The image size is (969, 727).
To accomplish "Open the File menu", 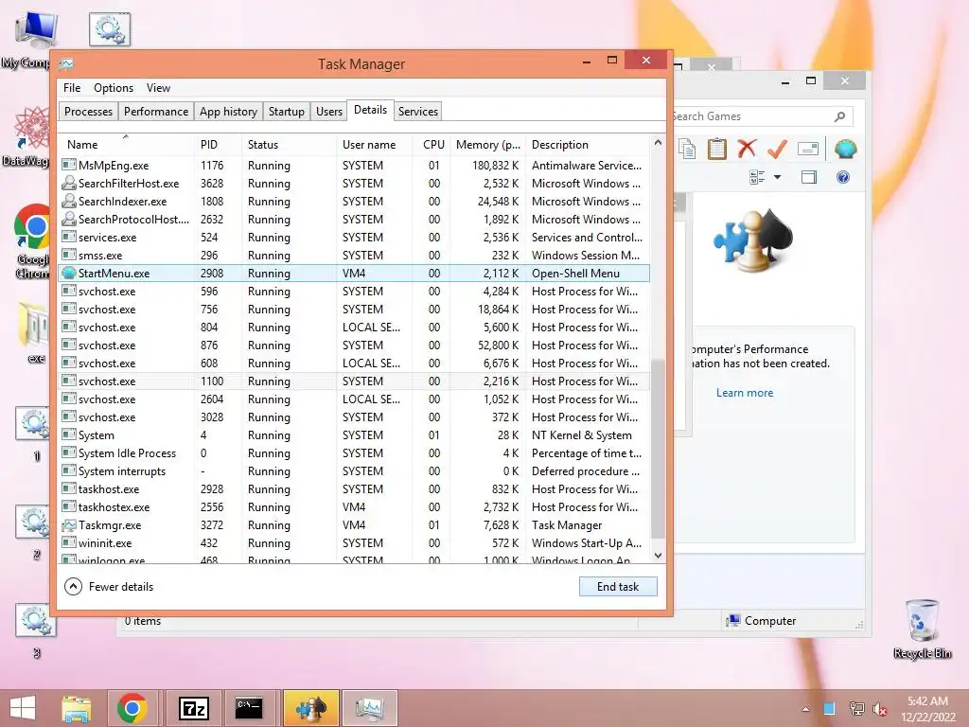I will [72, 88].
